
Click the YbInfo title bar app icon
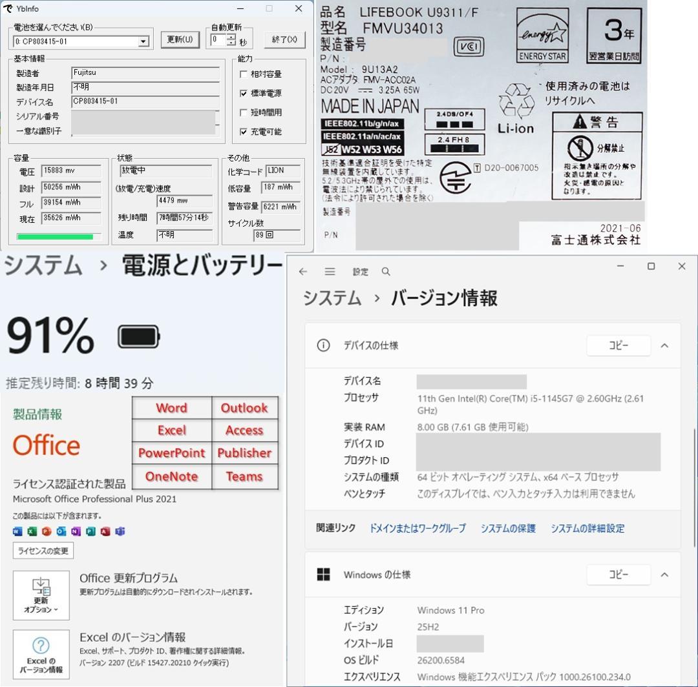(x=8, y=8)
